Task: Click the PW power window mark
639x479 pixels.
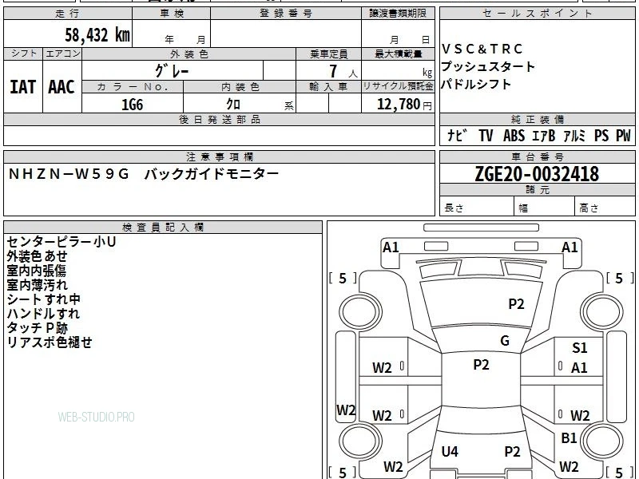Action: coord(623,135)
